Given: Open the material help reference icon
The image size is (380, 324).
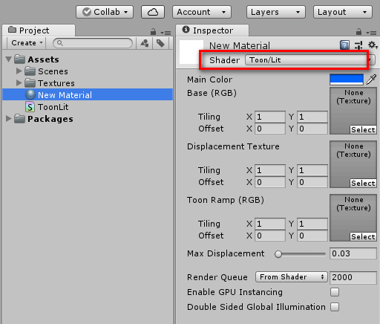Looking at the screenshot, I should coord(344,45).
